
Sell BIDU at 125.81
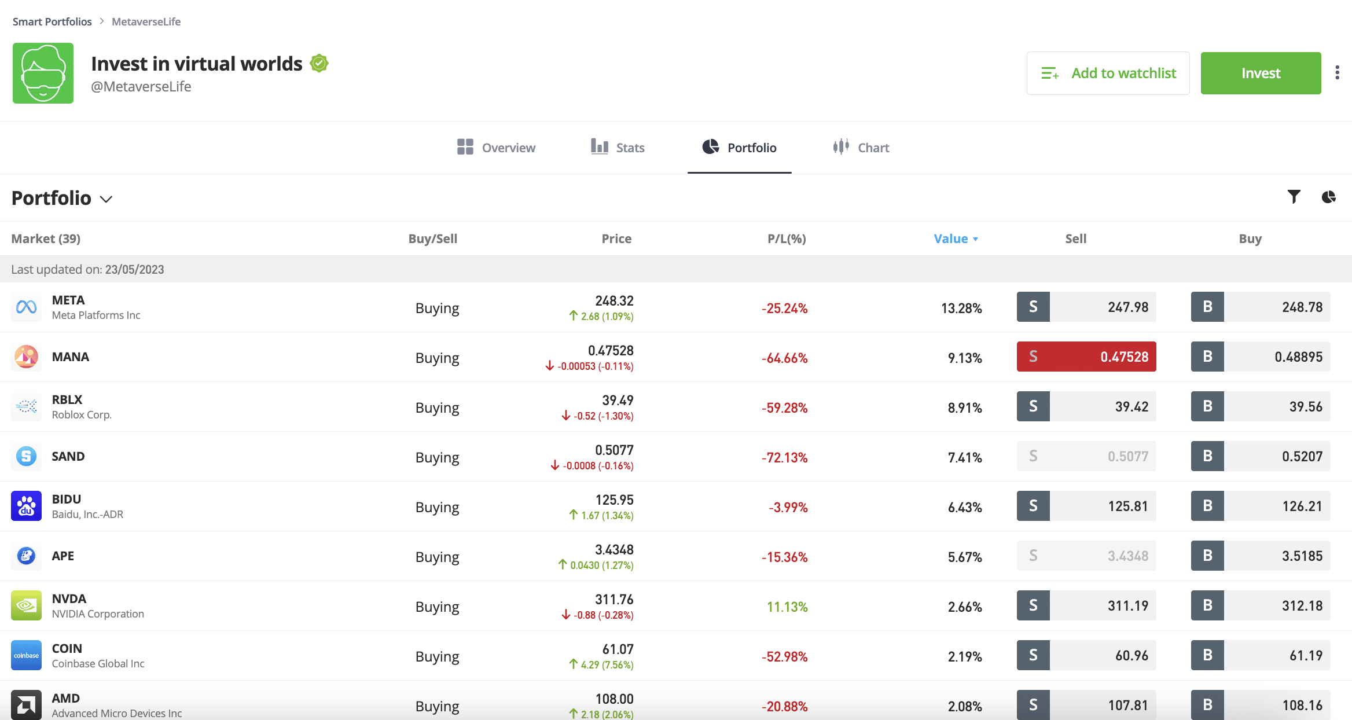pyautogui.click(x=1086, y=506)
